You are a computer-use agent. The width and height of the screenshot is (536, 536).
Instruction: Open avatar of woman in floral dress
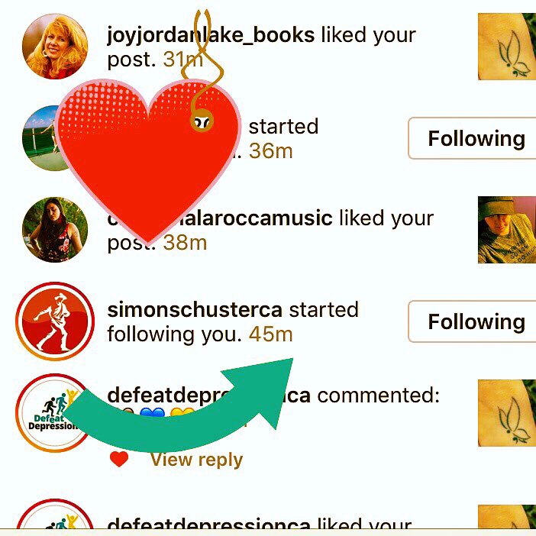point(55,230)
